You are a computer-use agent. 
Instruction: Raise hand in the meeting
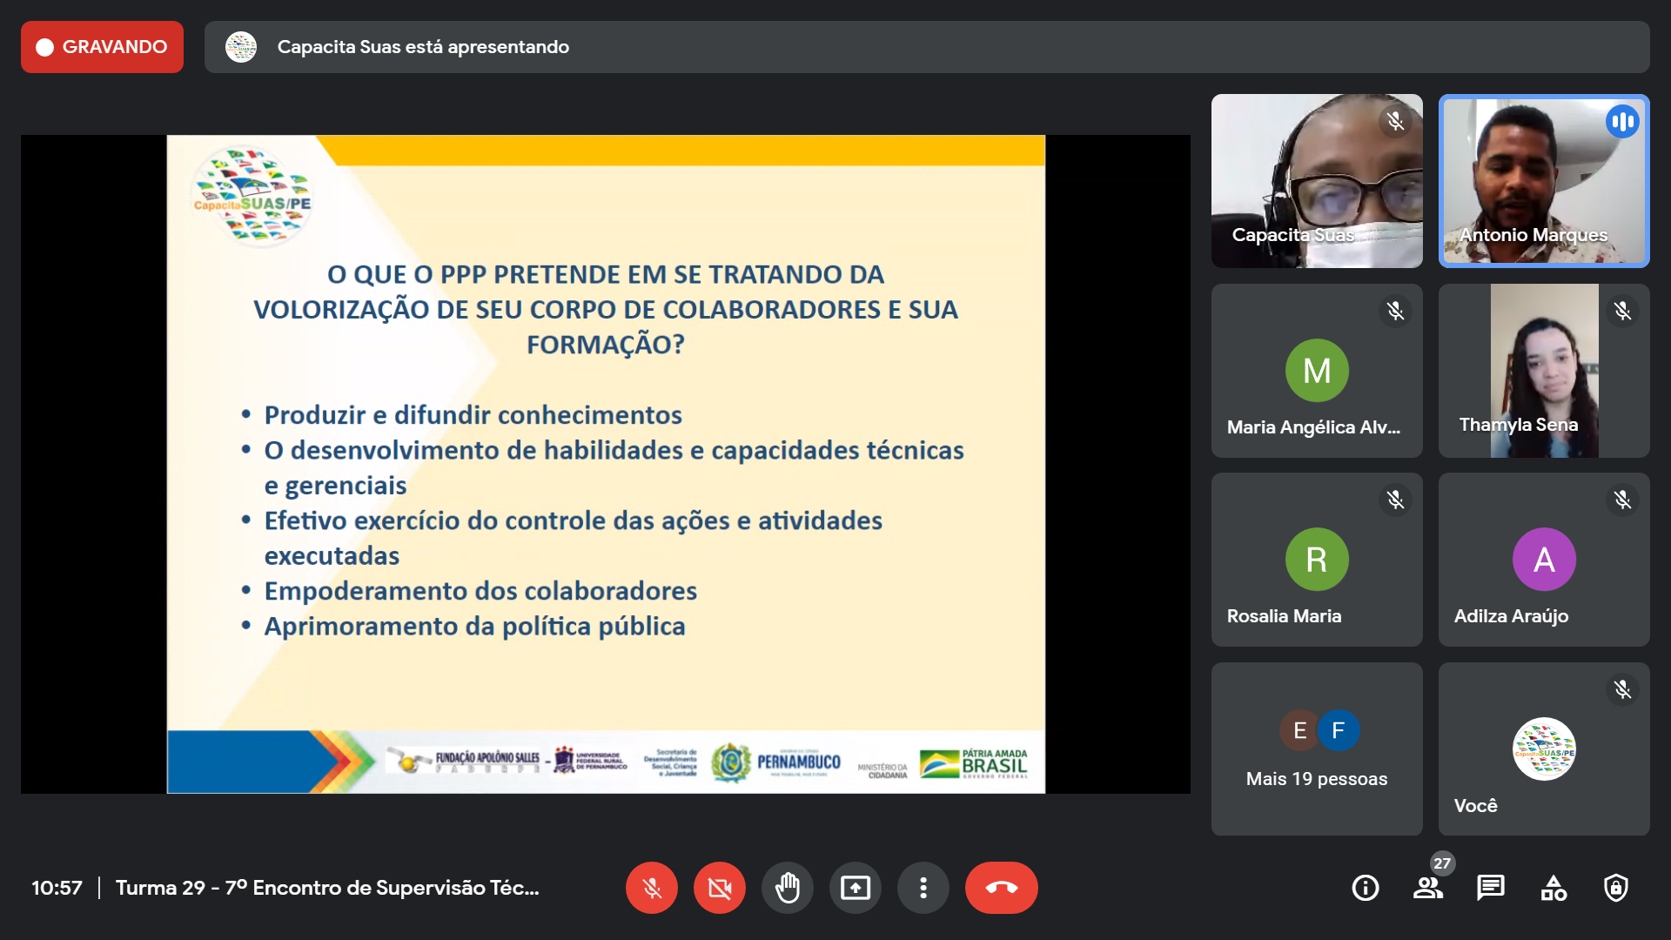pyautogui.click(x=788, y=888)
